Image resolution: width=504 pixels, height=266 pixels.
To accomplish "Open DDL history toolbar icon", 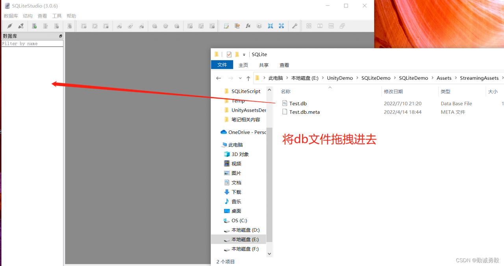I will pyautogui.click(x=237, y=26).
